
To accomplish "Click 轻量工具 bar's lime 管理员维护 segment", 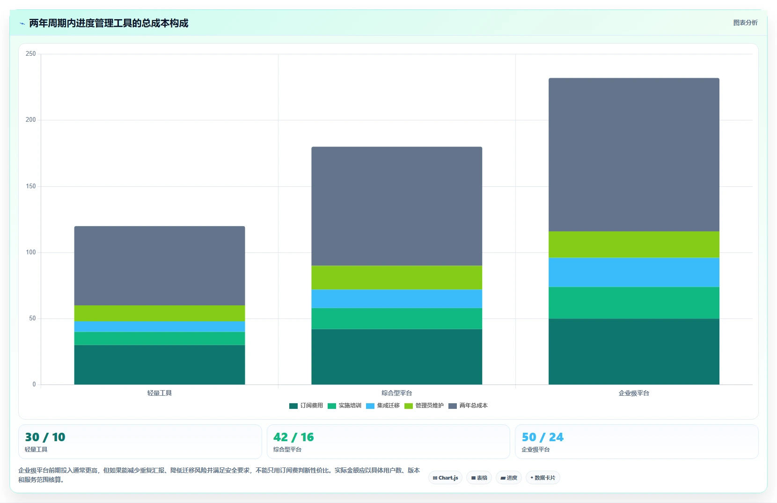I will click(160, 313).
